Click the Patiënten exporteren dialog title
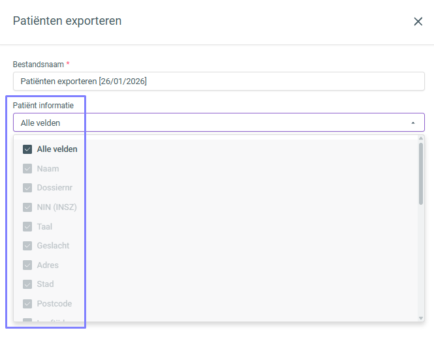The image size is (434, 343). [67, 21]
